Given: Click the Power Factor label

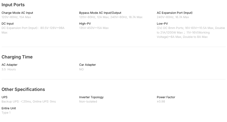Looking at the screenshot, I should [x=166, y=97].
